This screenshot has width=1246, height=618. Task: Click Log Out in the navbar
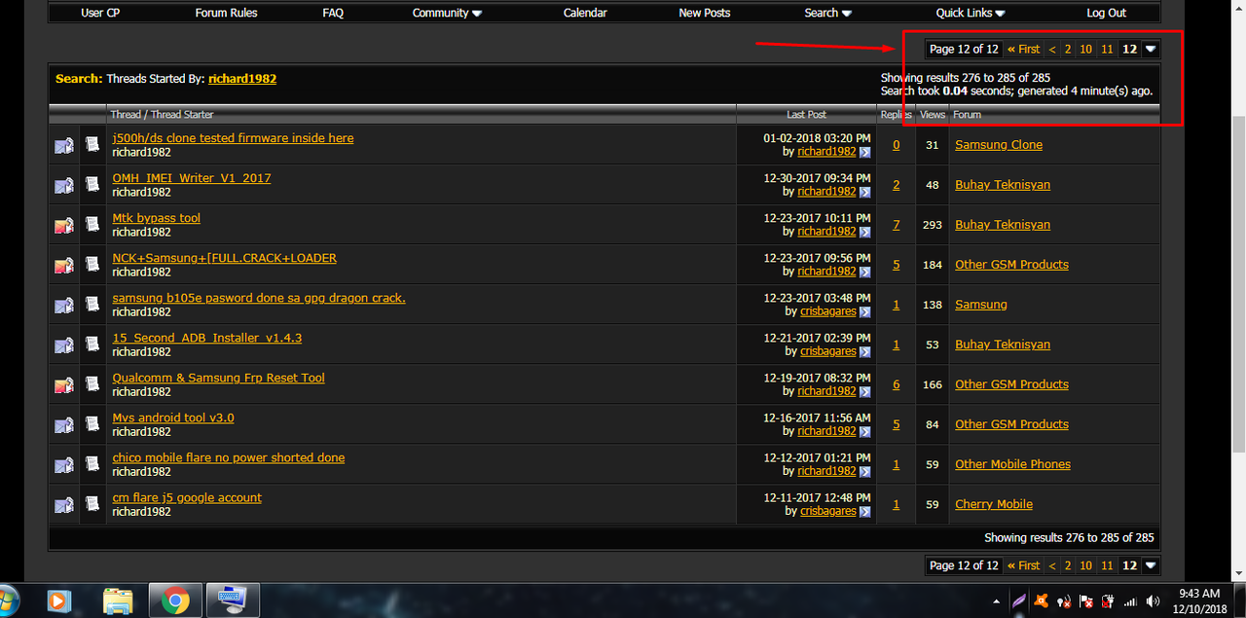[x=1106, y=13]
